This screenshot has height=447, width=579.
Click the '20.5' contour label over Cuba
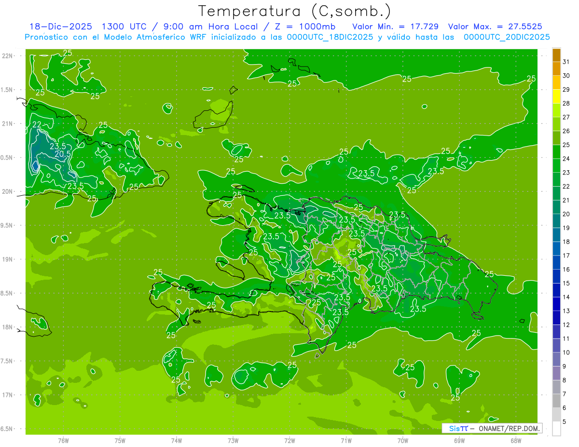pos(63,154)
